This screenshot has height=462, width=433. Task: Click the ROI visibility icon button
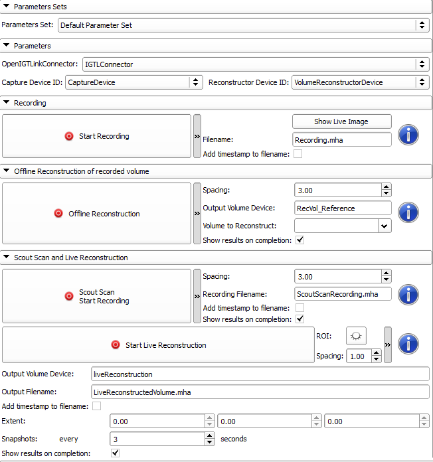click(356, 337)
